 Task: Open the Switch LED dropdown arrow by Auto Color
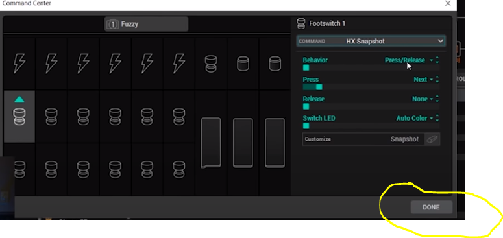point(431,119)
